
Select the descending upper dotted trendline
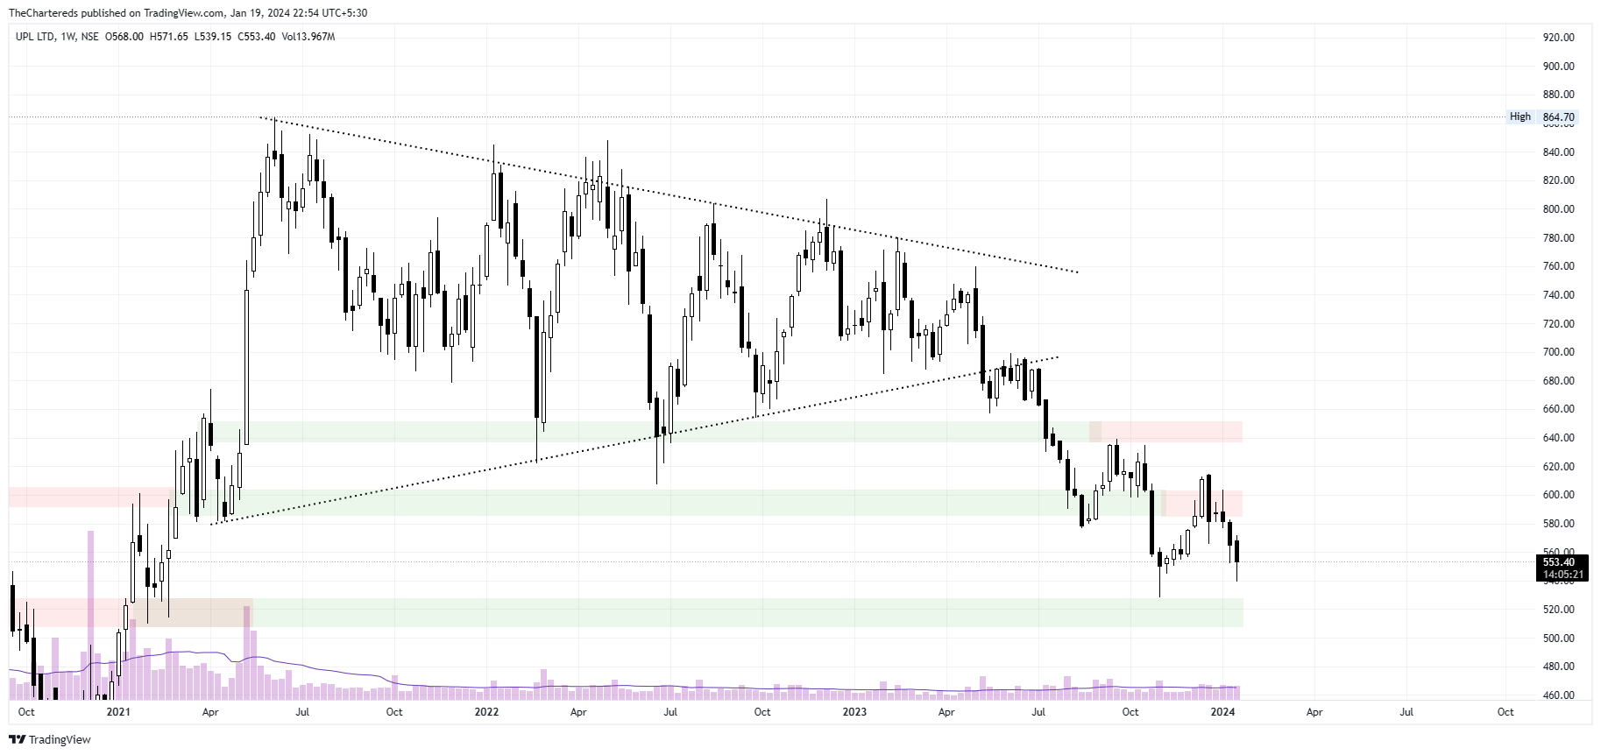pos(669,195)
